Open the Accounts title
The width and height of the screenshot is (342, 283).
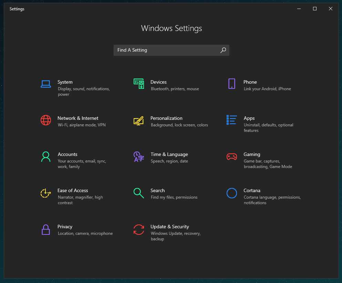pyautogui.click(x=68, y=154)
